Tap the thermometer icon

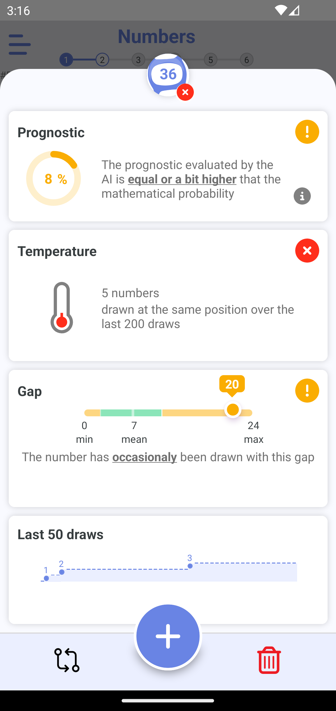(x=62, y=307)
